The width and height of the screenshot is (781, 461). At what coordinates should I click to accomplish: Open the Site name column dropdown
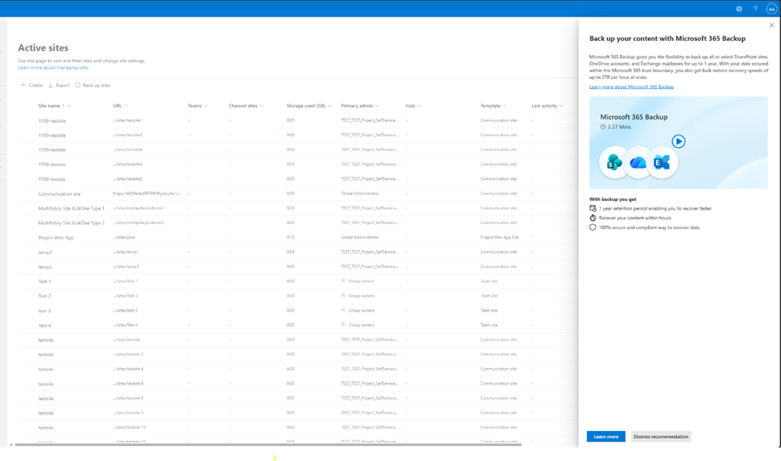click(69, 106)
